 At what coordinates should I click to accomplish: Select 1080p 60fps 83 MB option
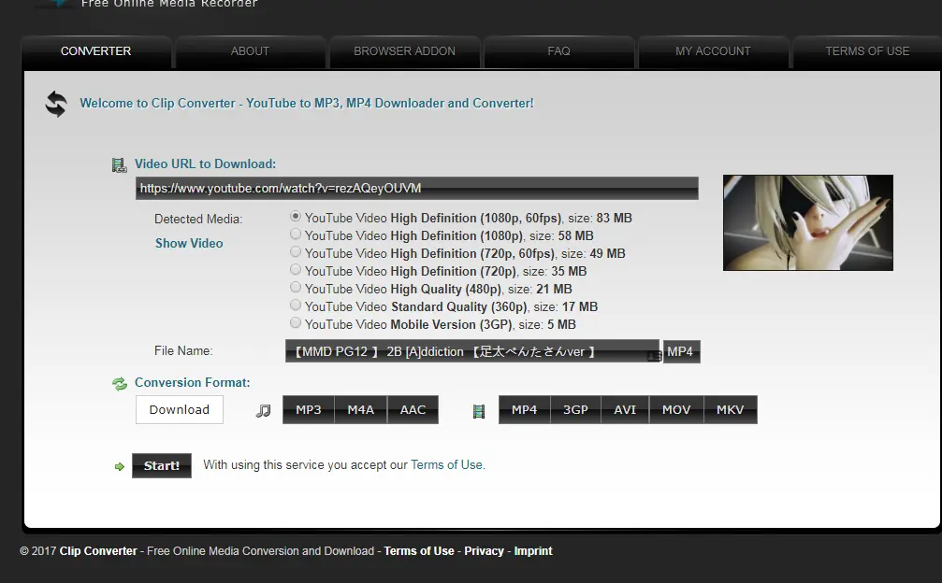click(295, 217)
